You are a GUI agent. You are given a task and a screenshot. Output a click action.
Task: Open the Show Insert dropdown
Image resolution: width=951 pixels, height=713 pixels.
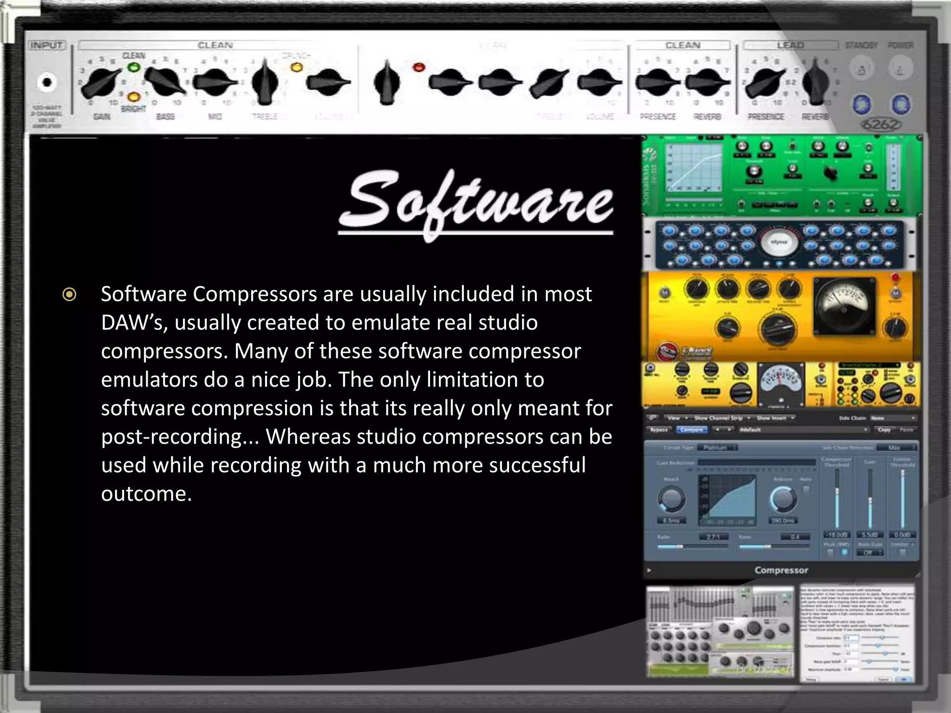[x=776, y=418]
